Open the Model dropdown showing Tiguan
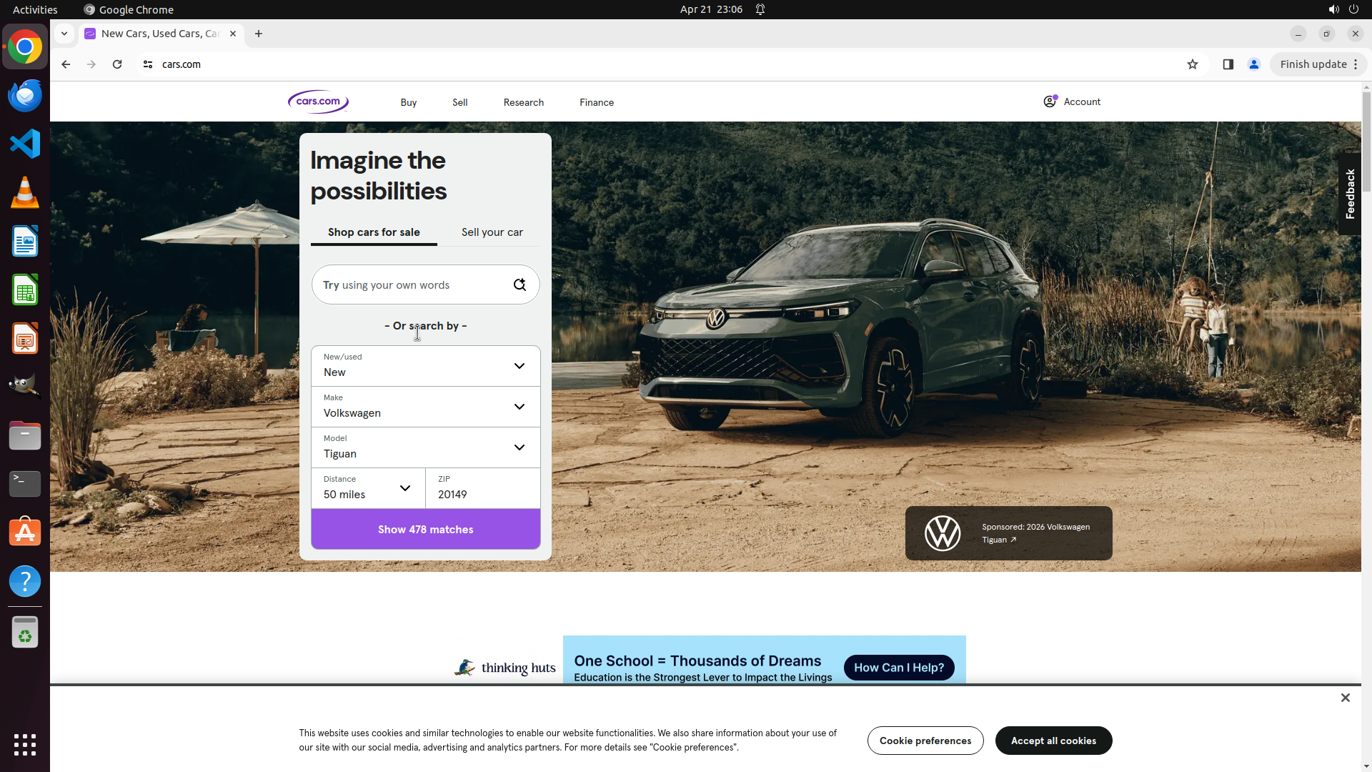The height and width of the screenshot is (772, 1372). 426,447
